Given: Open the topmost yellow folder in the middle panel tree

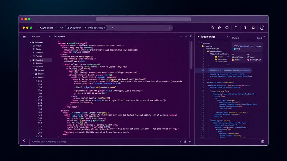Looking at the screenshot, I should [203, 46].
